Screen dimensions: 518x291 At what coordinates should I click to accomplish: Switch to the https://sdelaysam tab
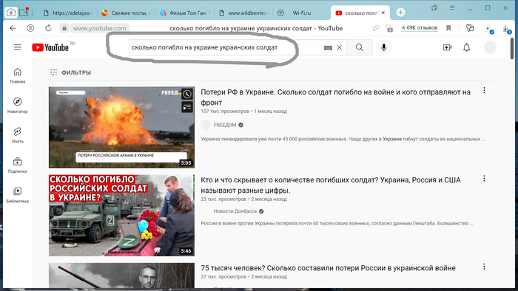pos(68,13)
